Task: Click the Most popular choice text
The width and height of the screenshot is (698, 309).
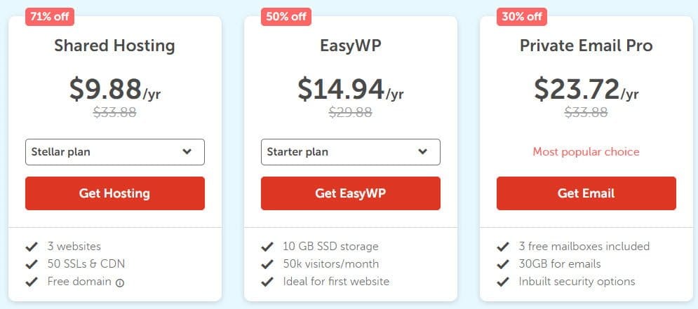Action: pos(586,151)
